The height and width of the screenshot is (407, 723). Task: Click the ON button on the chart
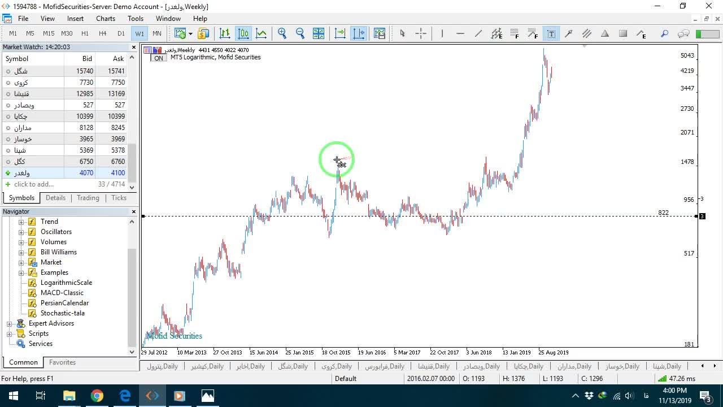click(159, 58)
